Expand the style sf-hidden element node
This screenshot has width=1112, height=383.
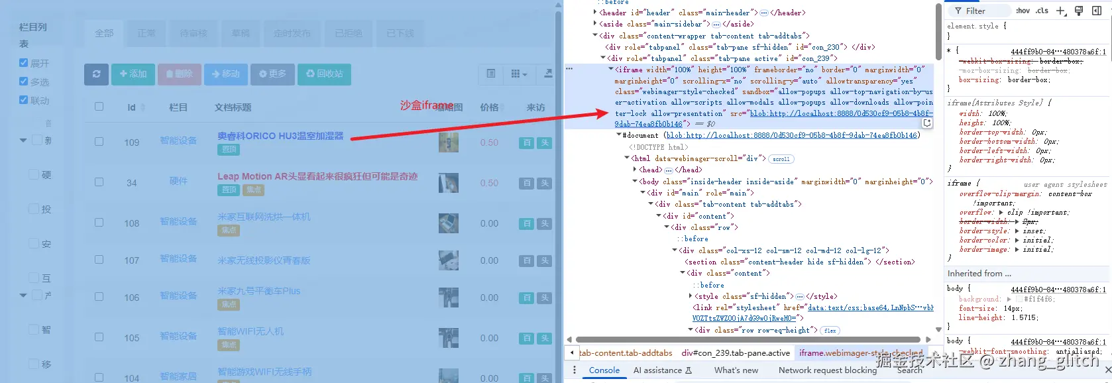pyautogui.click(x=691, y=296)
